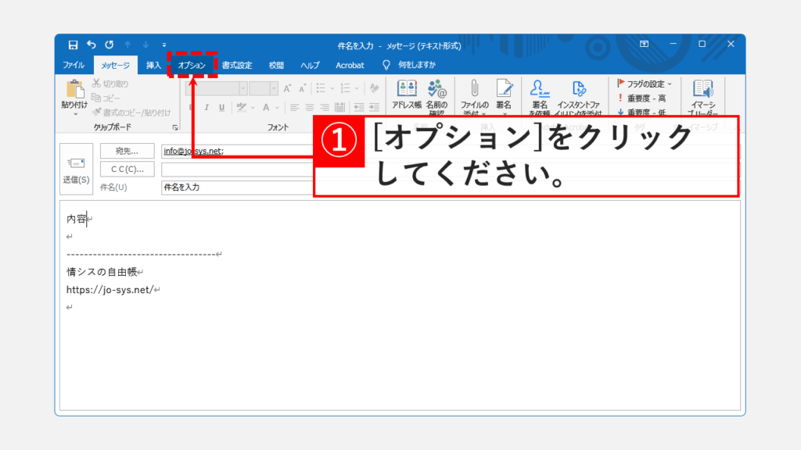
Task: Open the アドレス帳 address book
Action: tap(406, 94)
